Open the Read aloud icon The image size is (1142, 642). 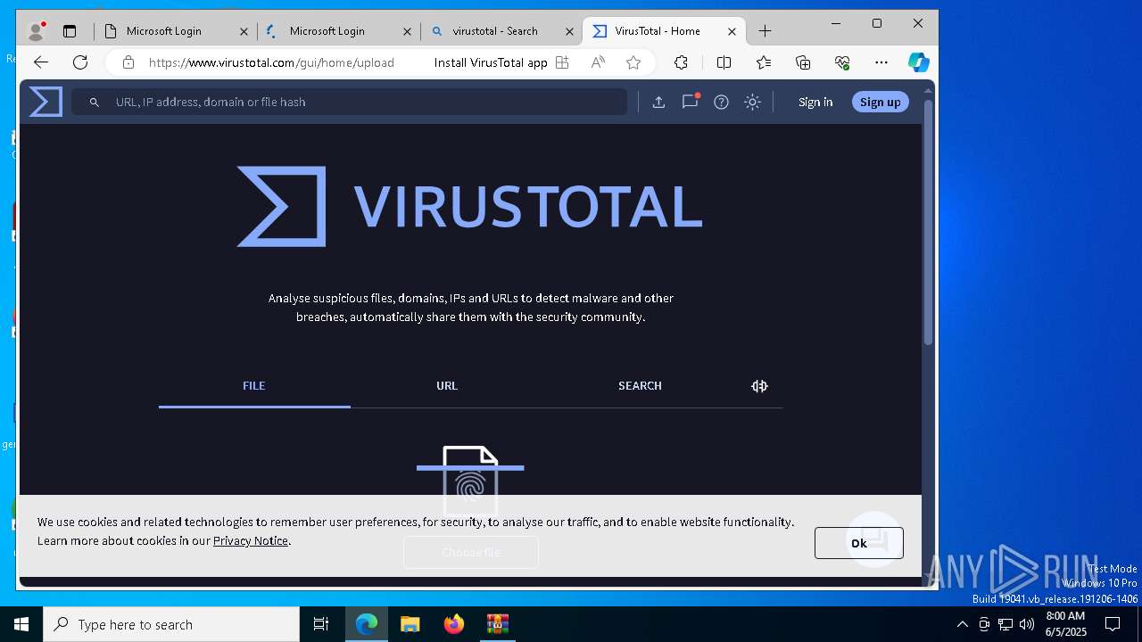click(x=598, y=62)
